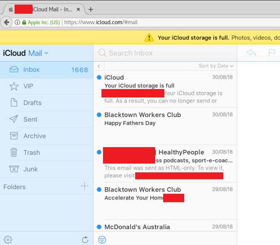The height and width of the screenshot is (245, 280).
Task: Click the Sent paper plane icon
Action: (x=14, y=119)
